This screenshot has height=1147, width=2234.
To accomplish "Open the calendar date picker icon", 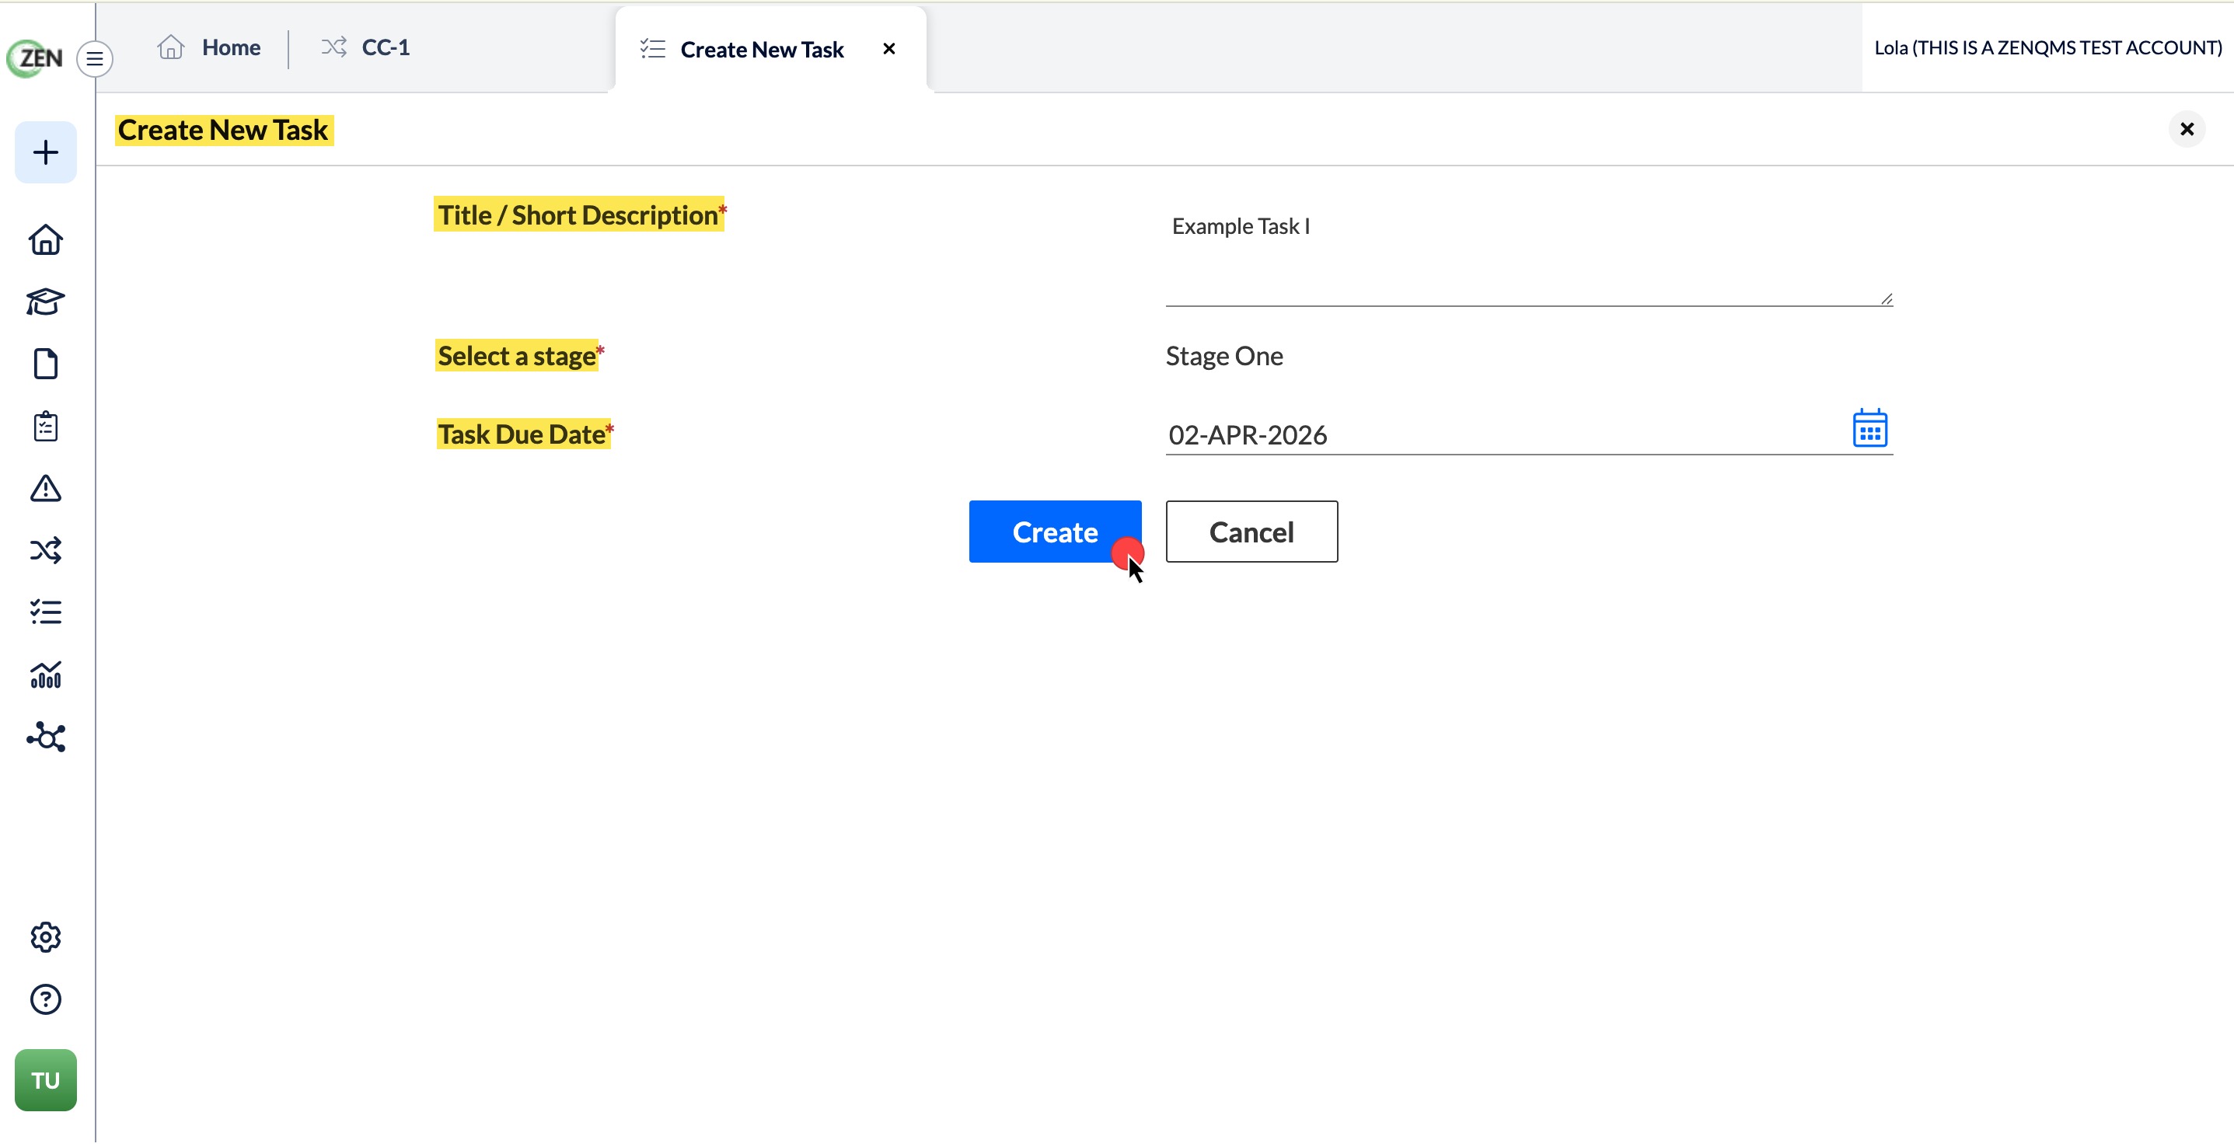I will (1869, 429).
